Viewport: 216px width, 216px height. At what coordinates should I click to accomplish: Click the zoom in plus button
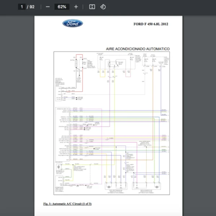click(x=76, y=7)
